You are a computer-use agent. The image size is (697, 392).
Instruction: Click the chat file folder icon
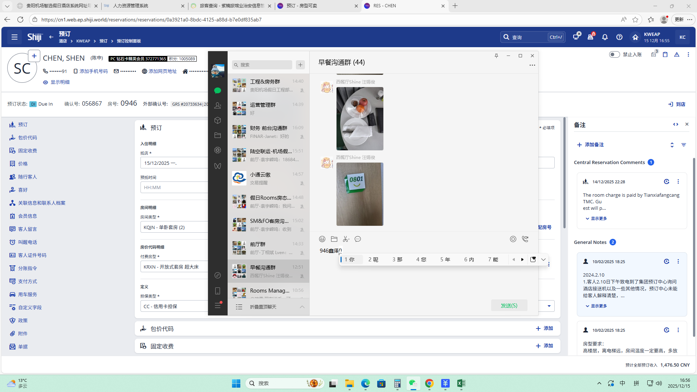coord(334,239)
